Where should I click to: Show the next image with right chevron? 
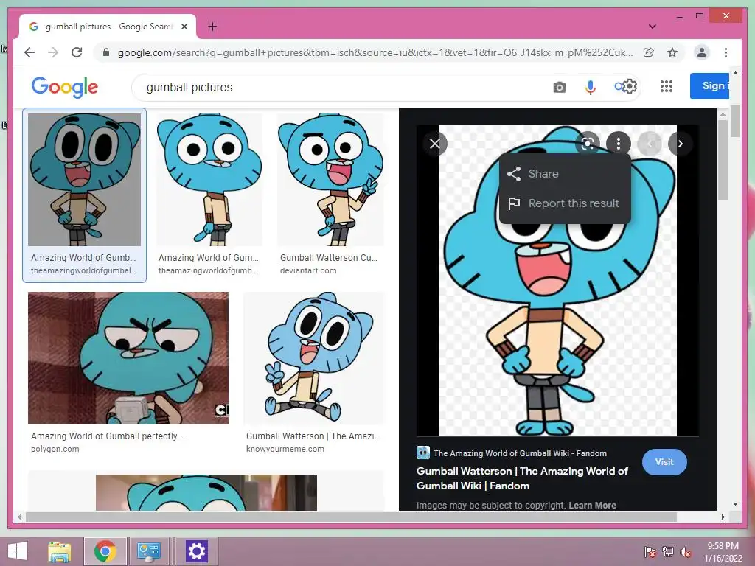tap(680, 144)
